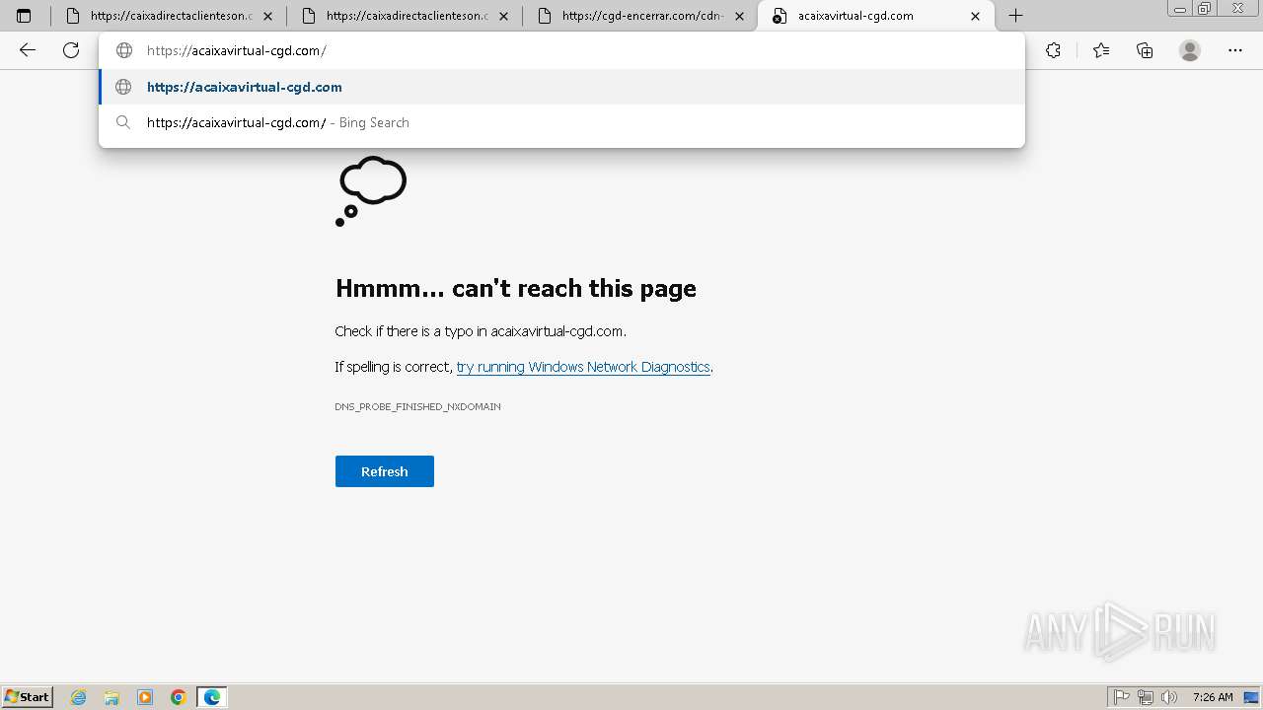The width and height of the screenshot is (1263, 710).
Task: Open the media player taskbar icon
Action: [x=145, y=697]
